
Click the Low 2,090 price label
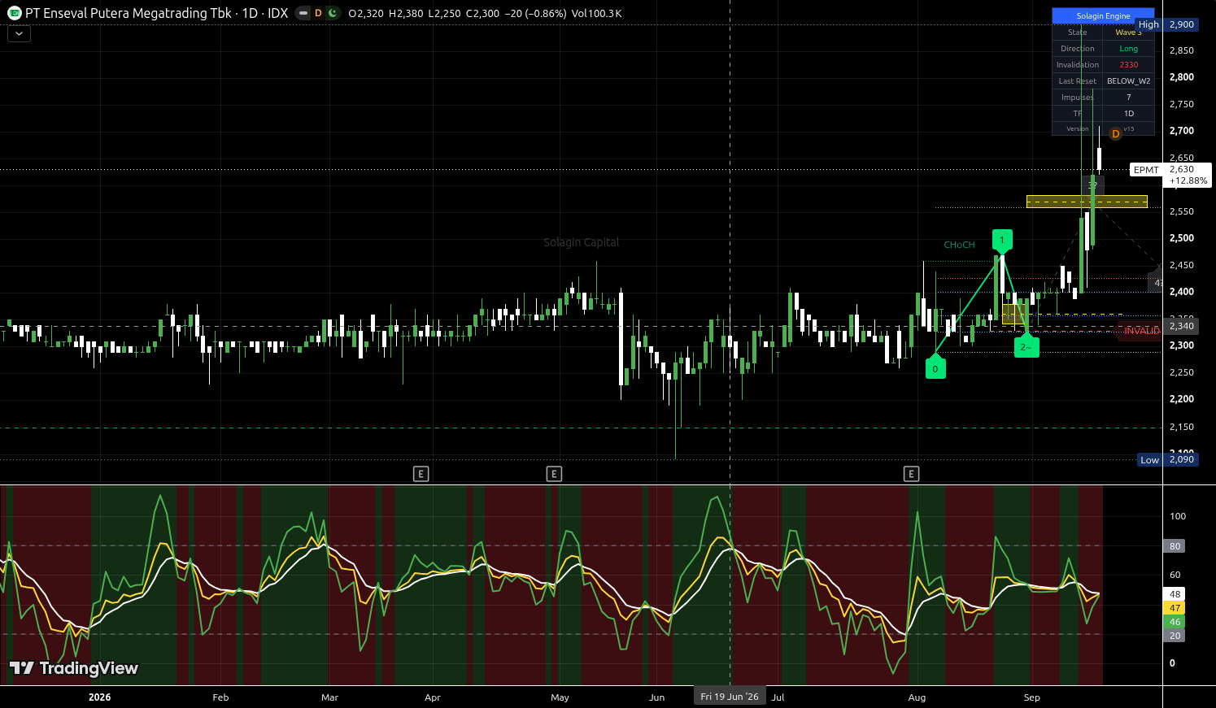[x=1167, y=459]
